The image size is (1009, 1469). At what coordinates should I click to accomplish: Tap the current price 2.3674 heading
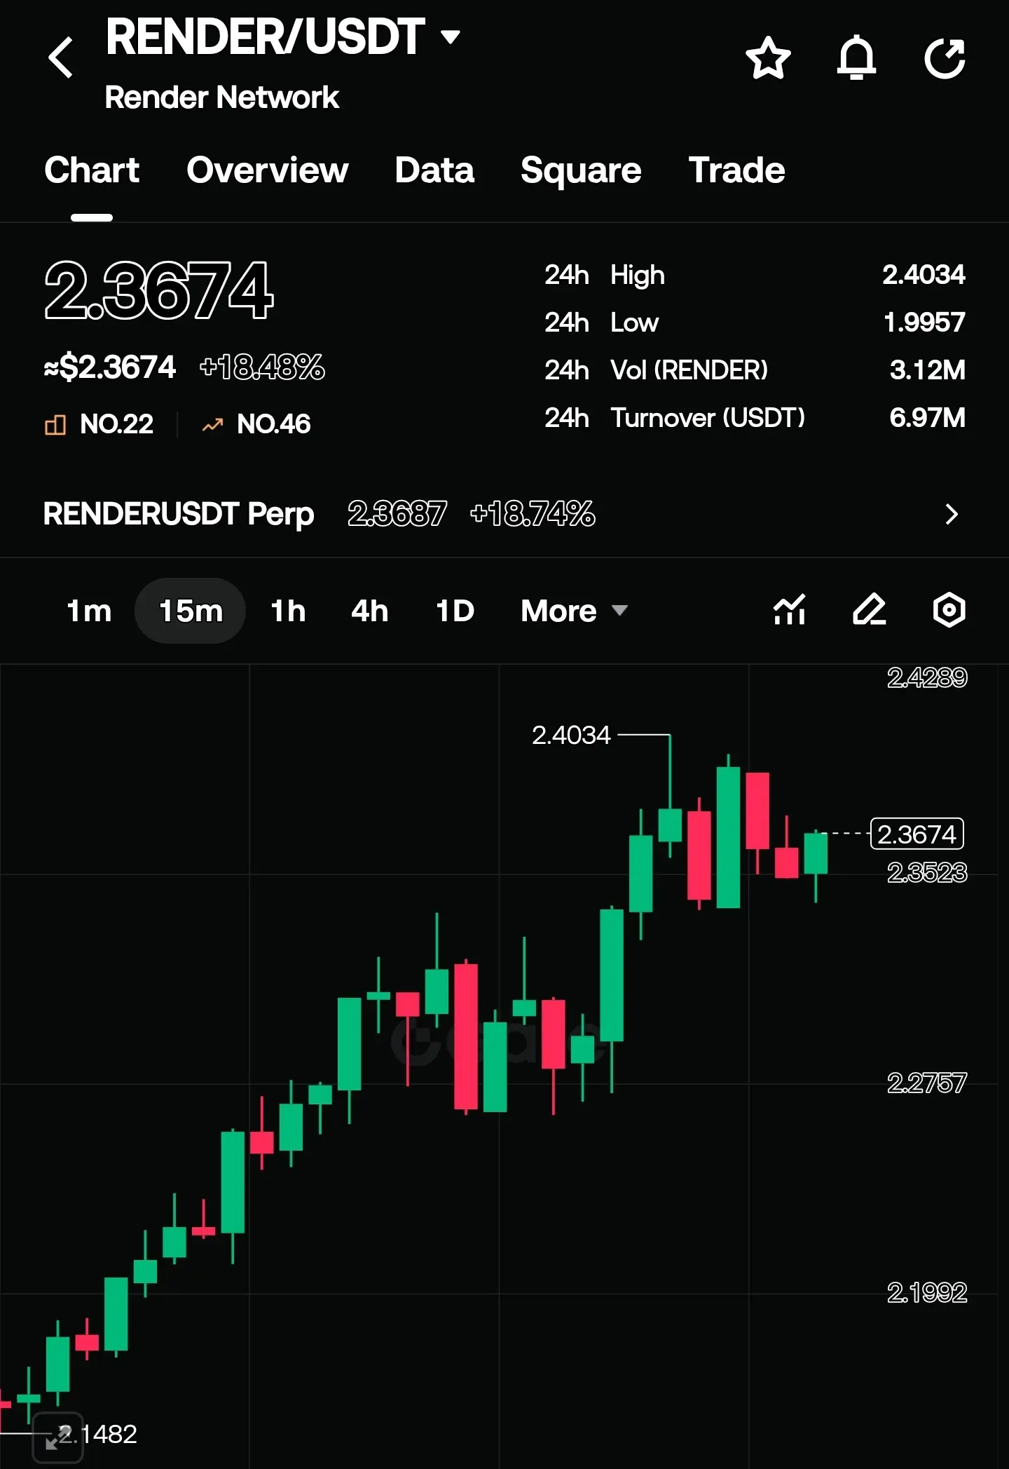158,290
